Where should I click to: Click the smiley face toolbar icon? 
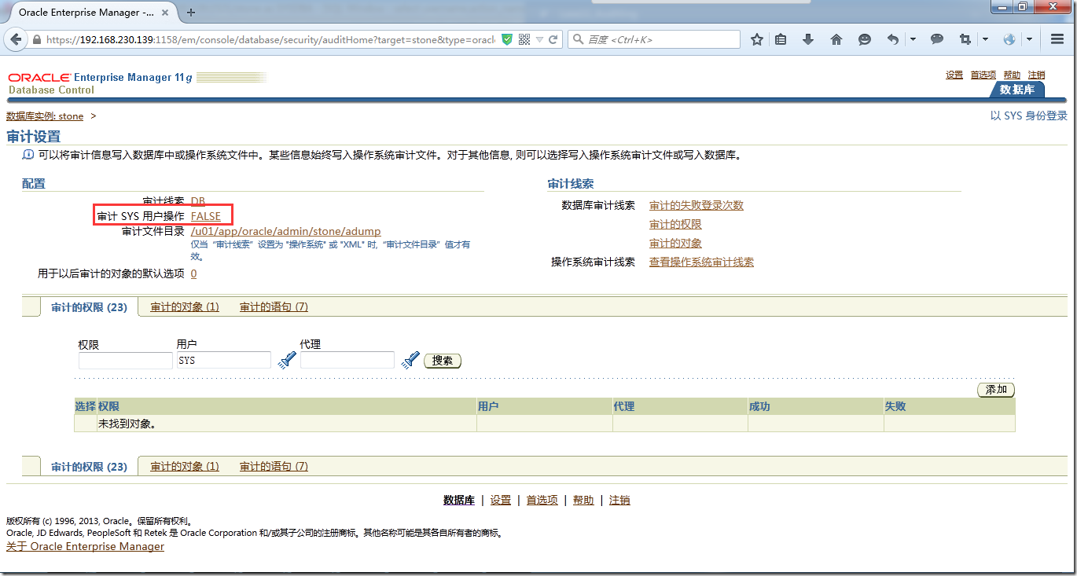[x=865, y=39]
